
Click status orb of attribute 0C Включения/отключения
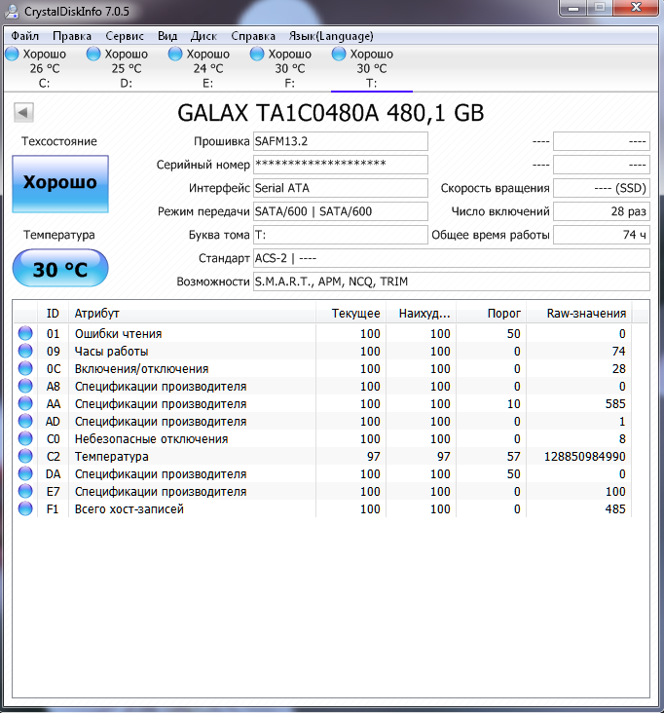click(25, 368)
